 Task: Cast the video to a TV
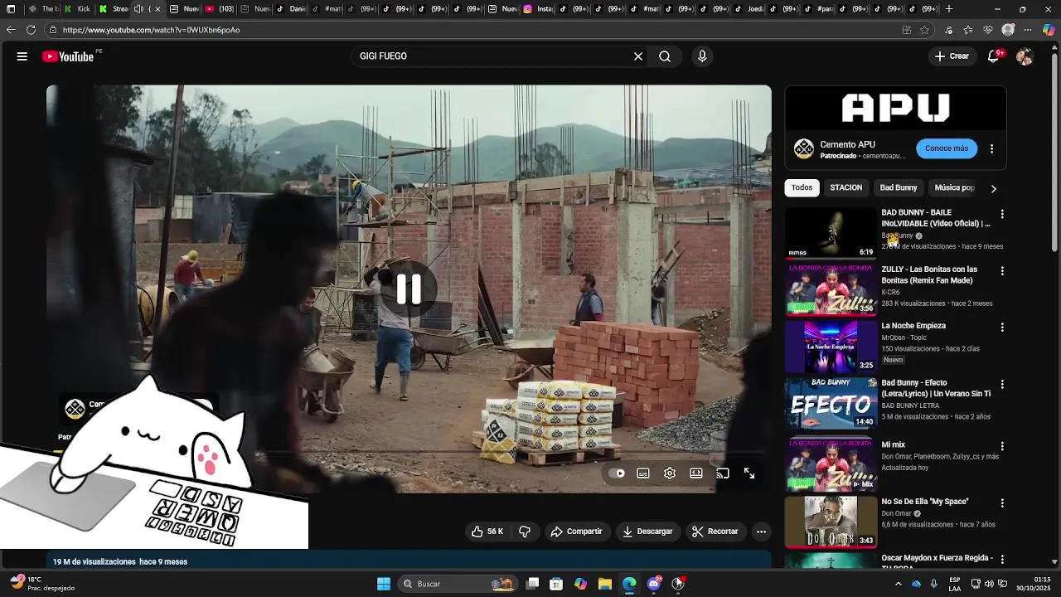coord(723,473)
